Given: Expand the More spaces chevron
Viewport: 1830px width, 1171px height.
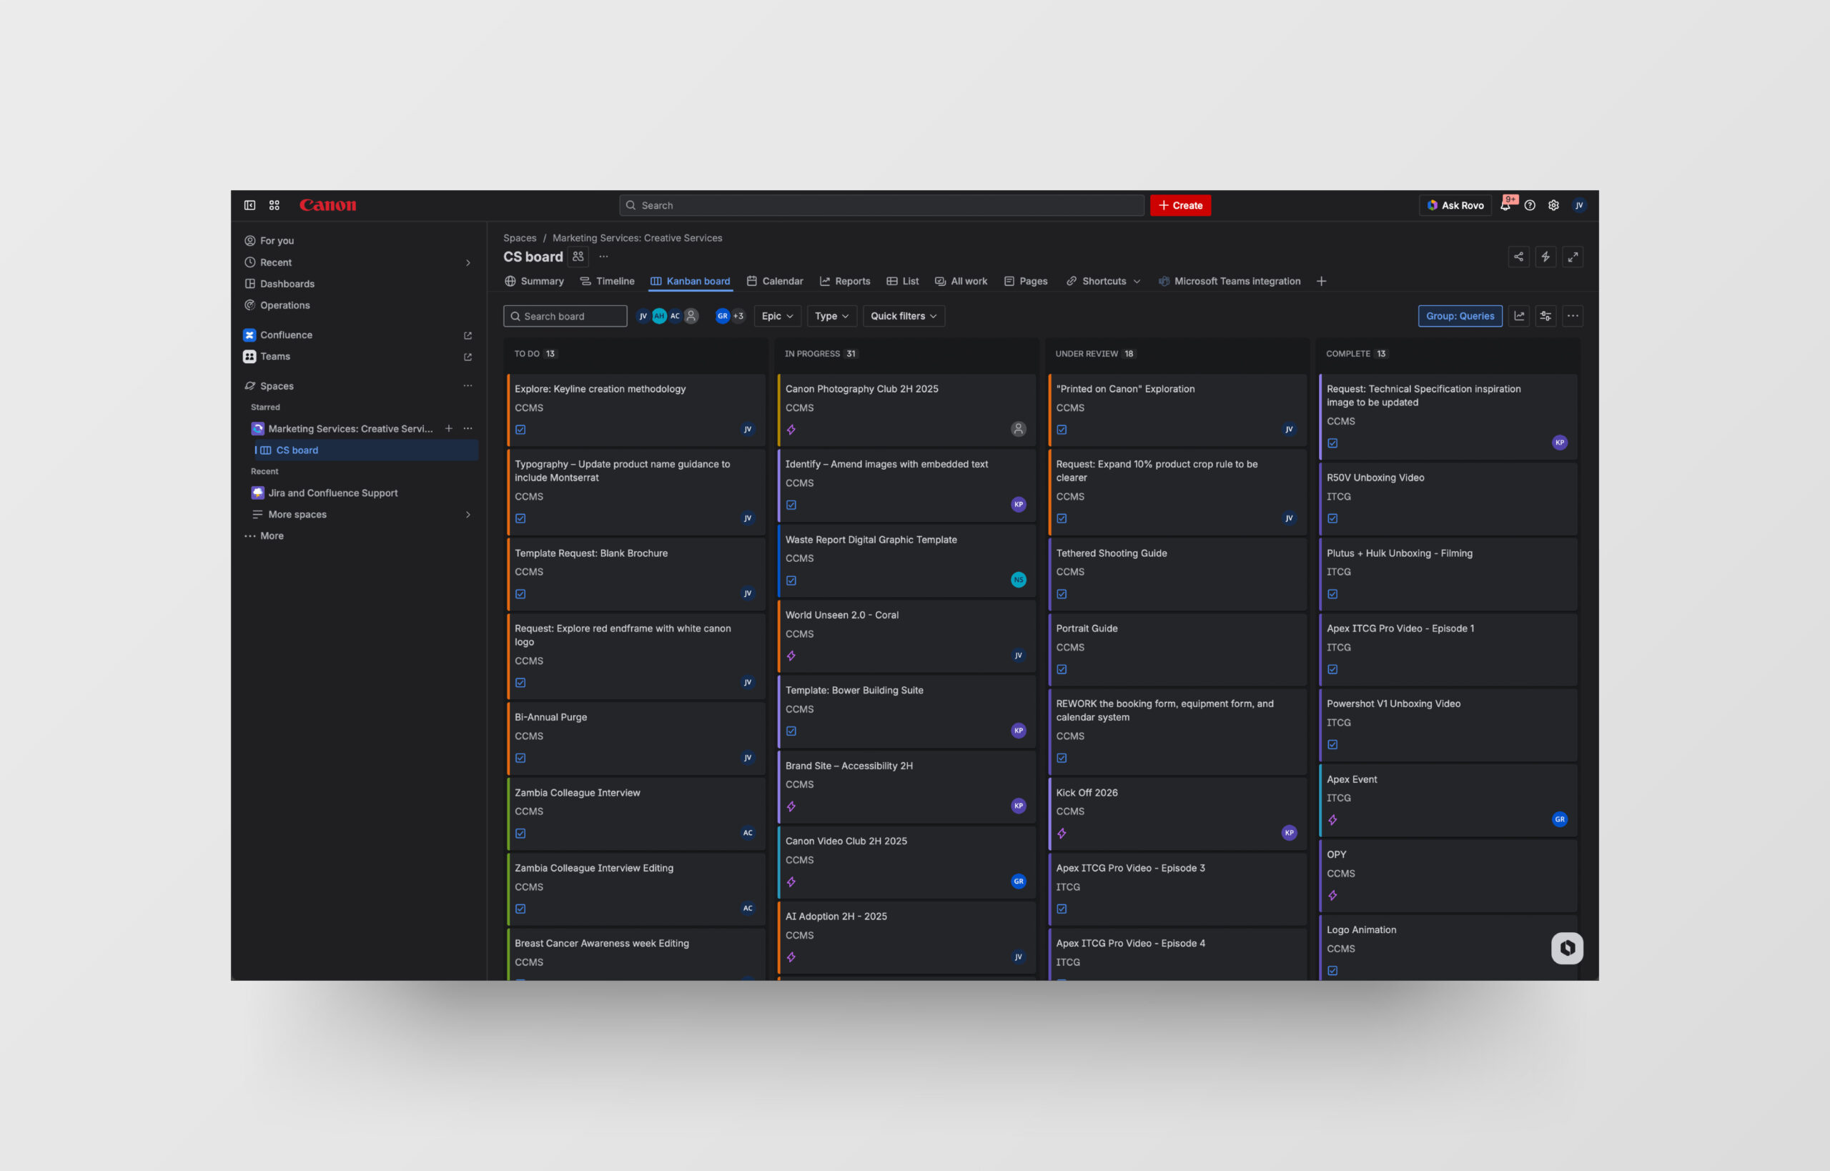Looking at the screenshot, I should click(x=468, y=515).
